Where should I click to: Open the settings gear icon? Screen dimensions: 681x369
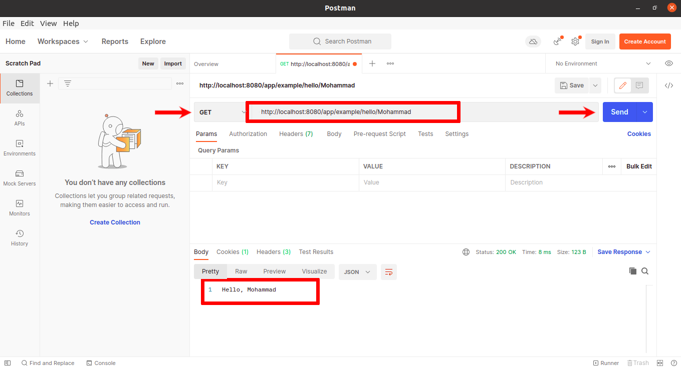point(575,41)
